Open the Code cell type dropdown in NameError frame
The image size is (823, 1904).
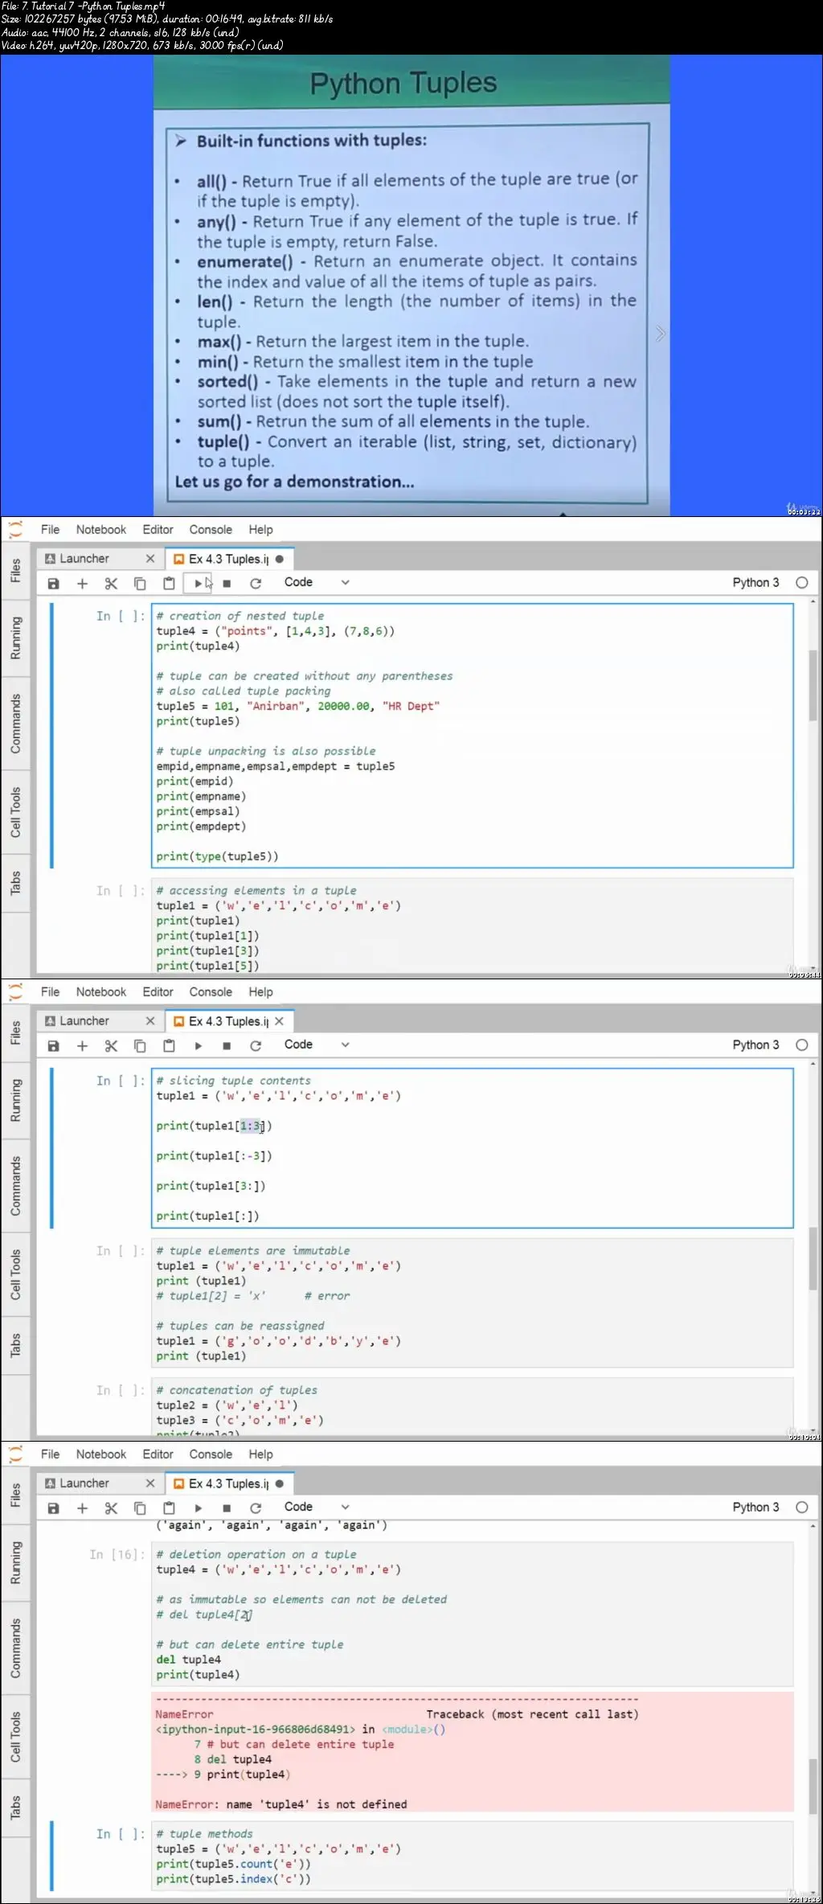tap(317, 1507)
